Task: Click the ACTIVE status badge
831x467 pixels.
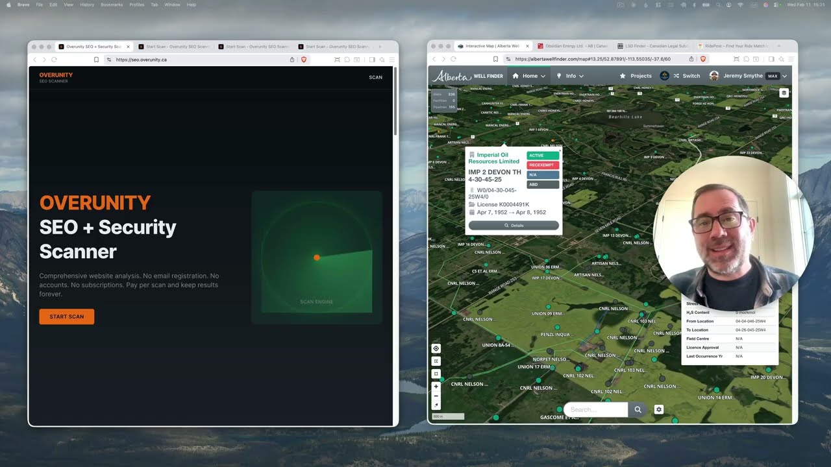Action: coord(543,156)
